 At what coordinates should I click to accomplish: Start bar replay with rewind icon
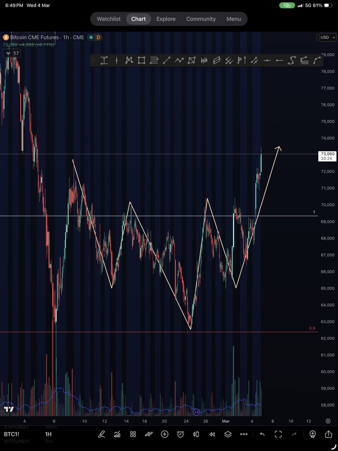[x=212, y=434]
